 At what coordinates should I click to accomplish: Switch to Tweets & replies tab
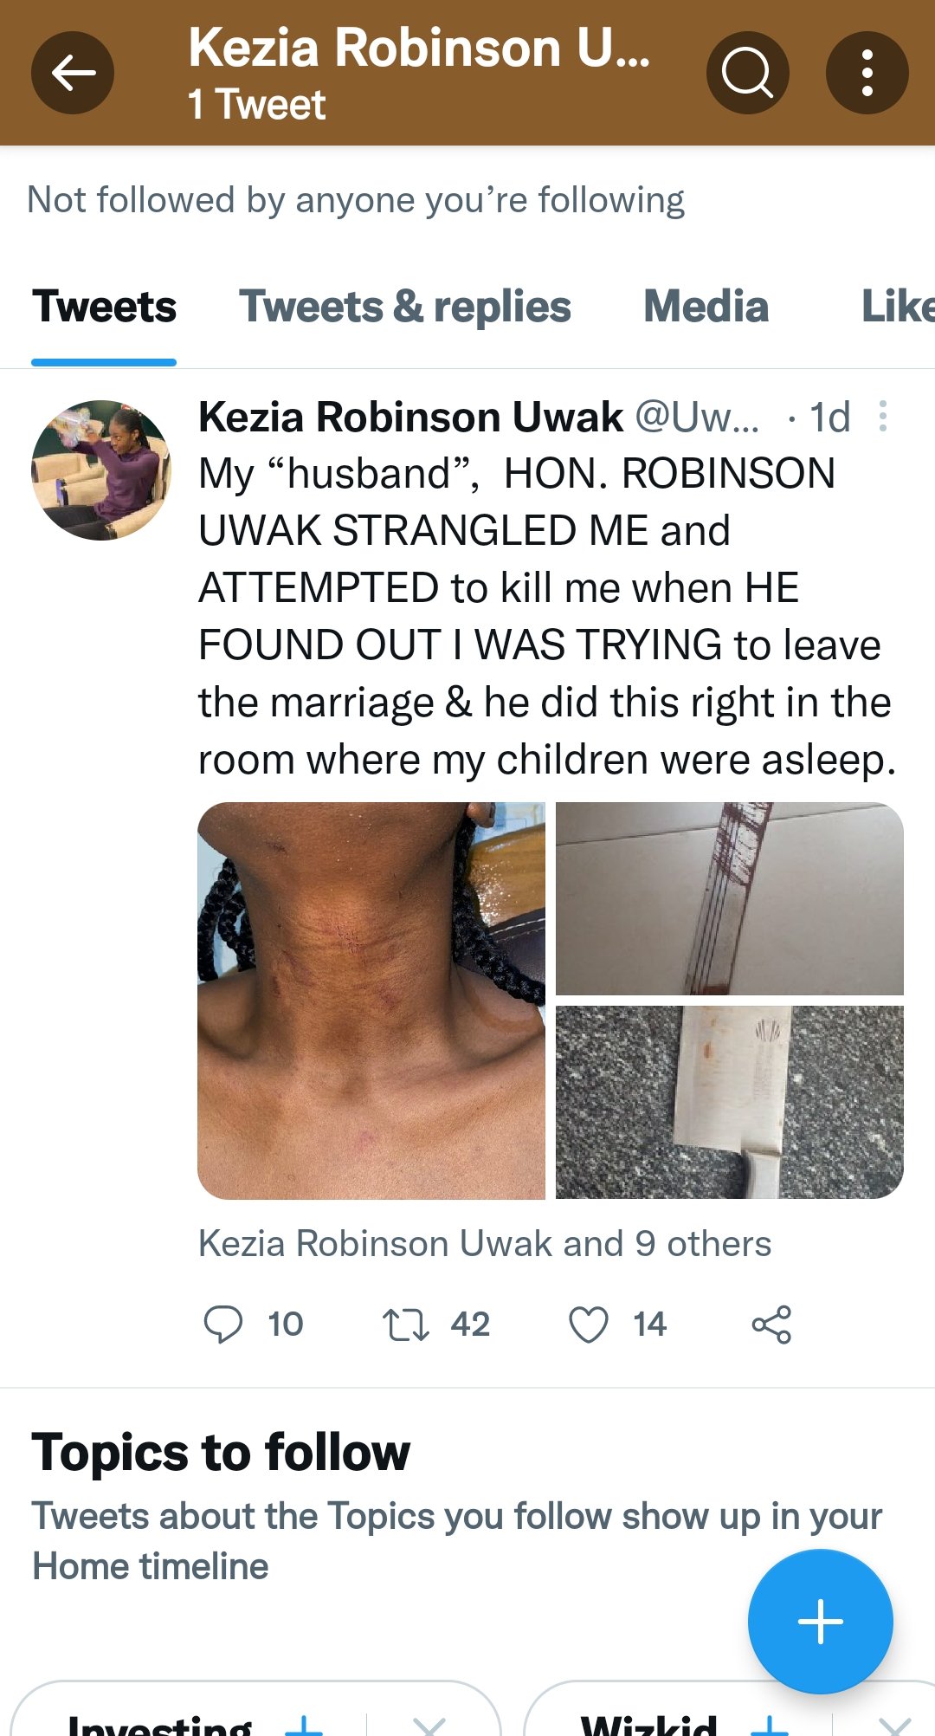click(x=405, y=307)
